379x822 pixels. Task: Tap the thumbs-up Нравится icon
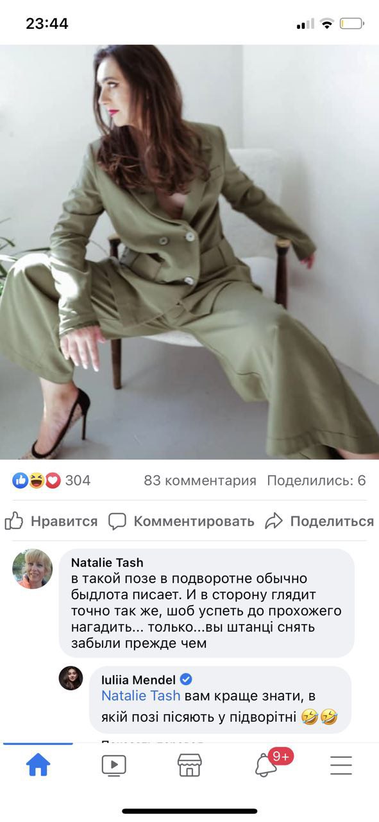pyautogui.click(x=14, y=521)
